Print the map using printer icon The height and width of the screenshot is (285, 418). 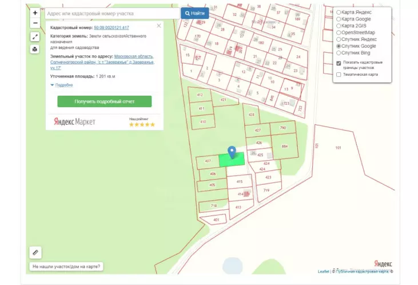[35, 49]
